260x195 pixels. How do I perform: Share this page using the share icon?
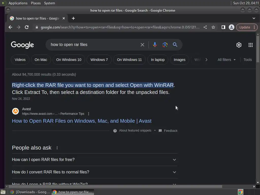[x=205, y=27]
